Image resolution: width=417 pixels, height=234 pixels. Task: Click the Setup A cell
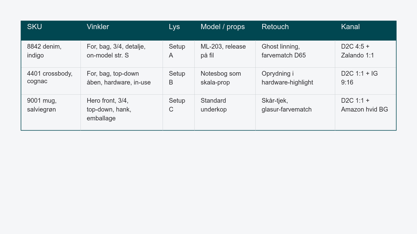click(179, 54)
